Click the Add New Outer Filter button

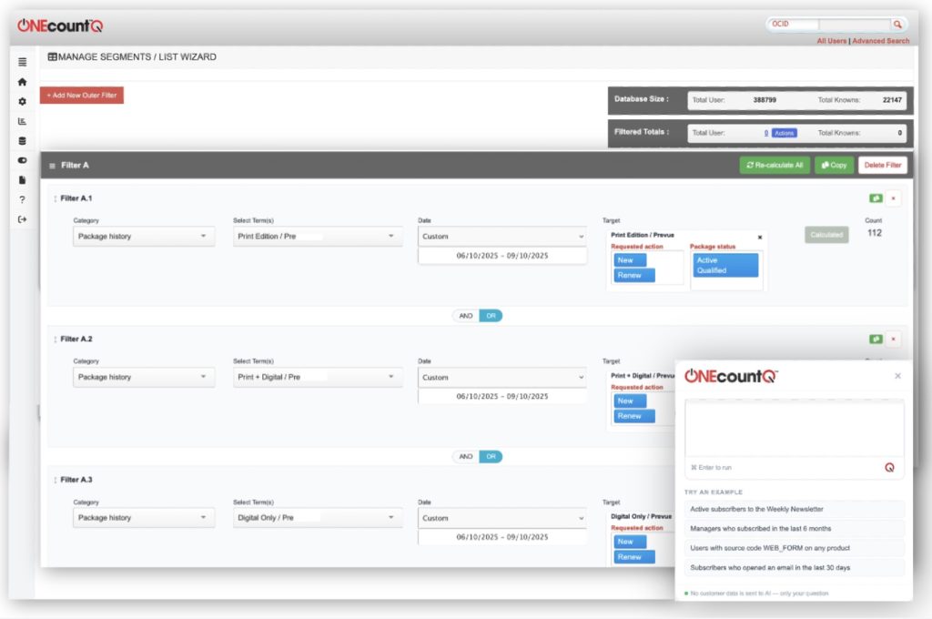pos(80,95)
